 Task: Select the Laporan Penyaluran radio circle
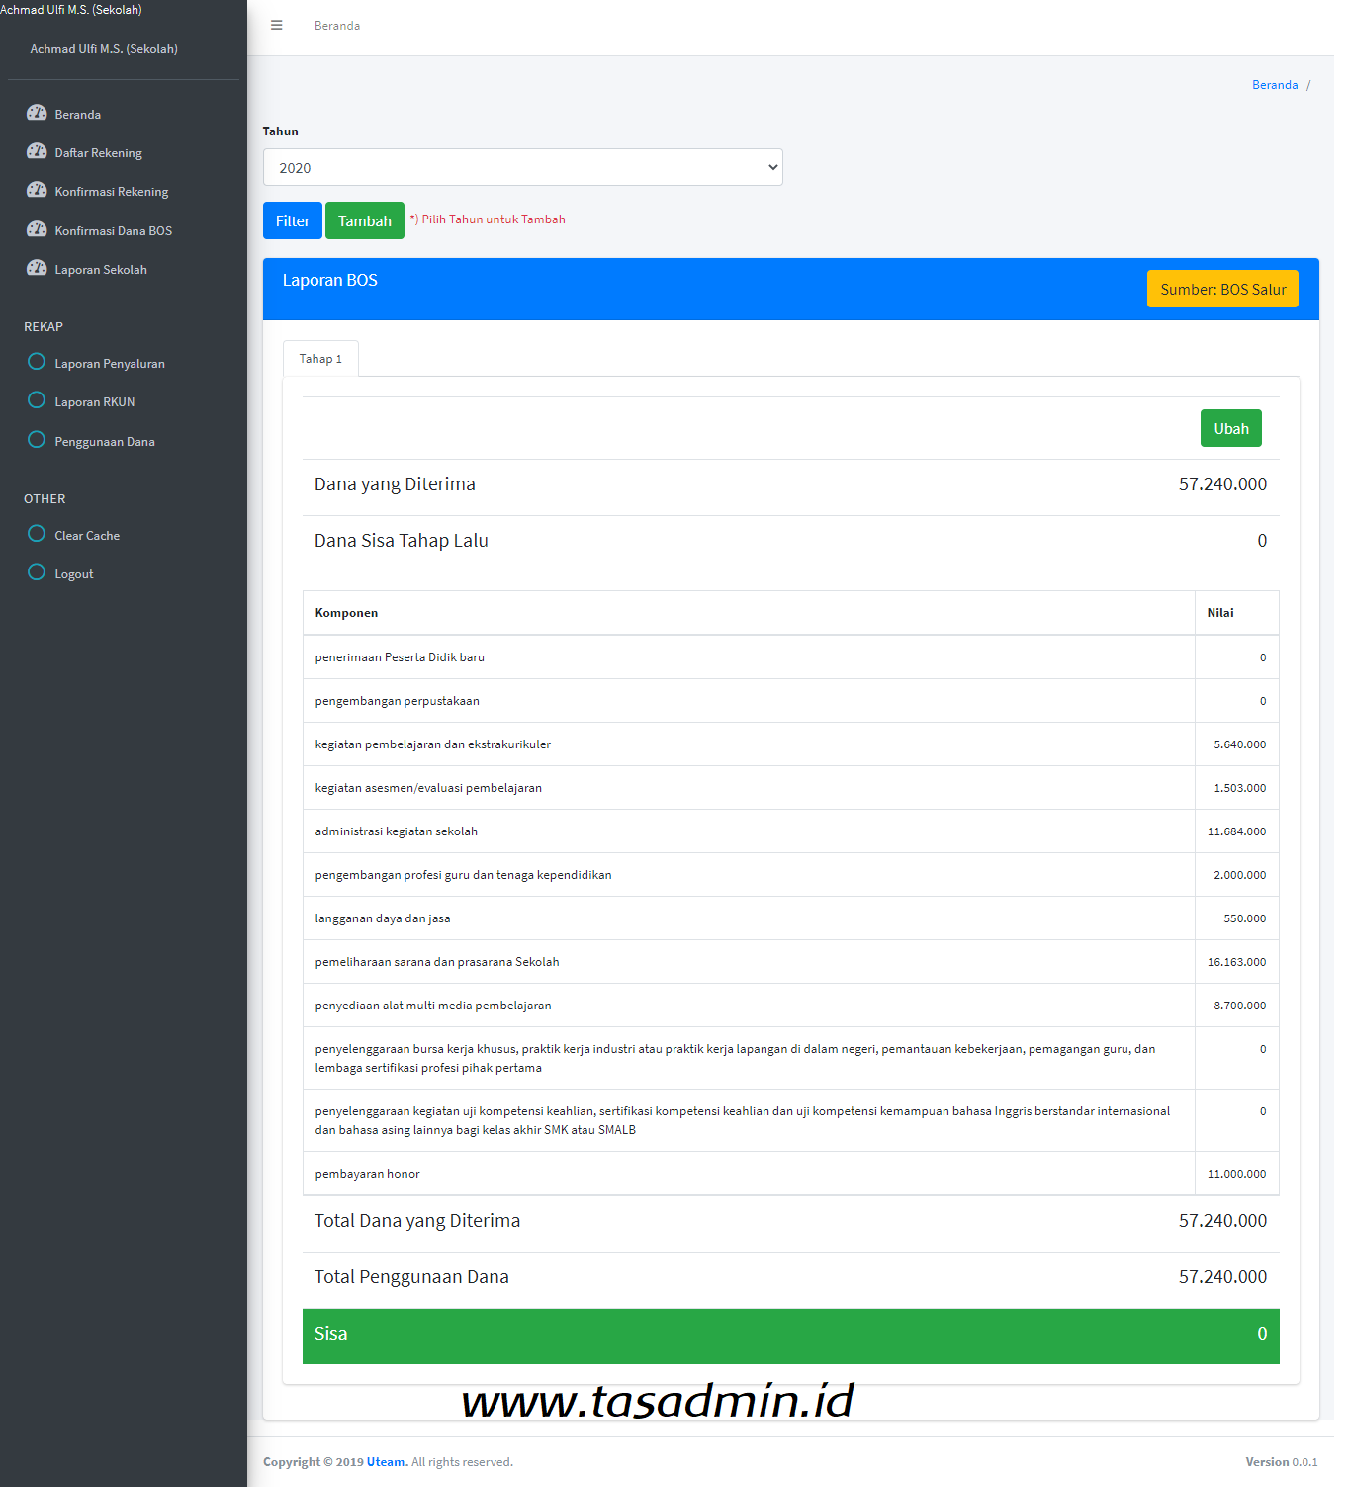coord(37,362)
